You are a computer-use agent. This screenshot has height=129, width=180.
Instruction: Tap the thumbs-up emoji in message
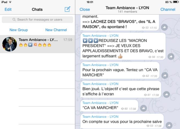[120, 56]
